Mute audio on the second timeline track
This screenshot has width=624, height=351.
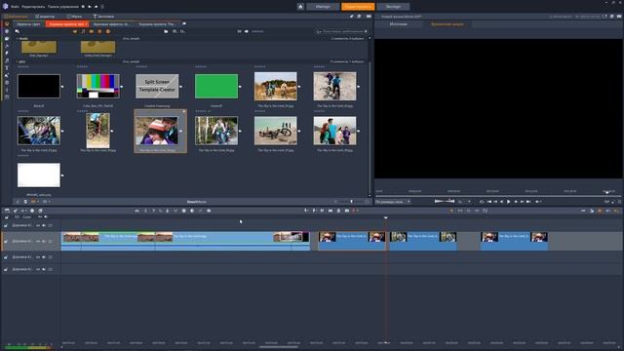pos(44,241)
